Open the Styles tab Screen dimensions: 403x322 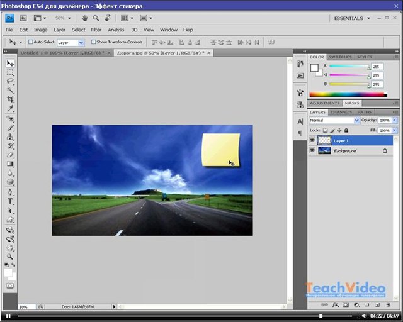[x=365, y=57]
